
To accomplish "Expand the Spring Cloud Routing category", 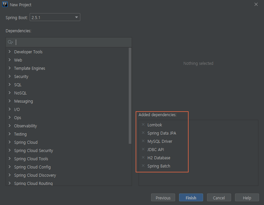I will click(x=10, y=183).
